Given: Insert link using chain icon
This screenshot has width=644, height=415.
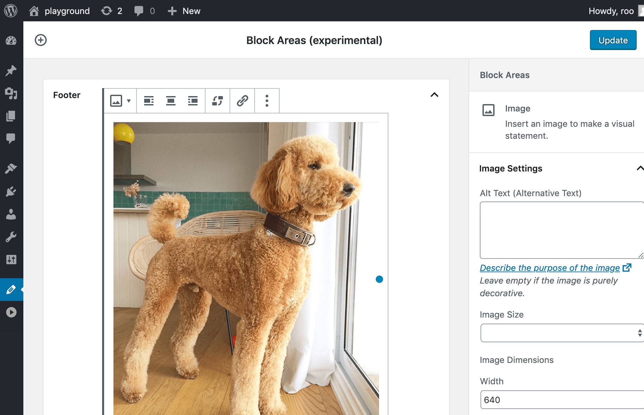Looking at the screenshot, I should point(243,101).
